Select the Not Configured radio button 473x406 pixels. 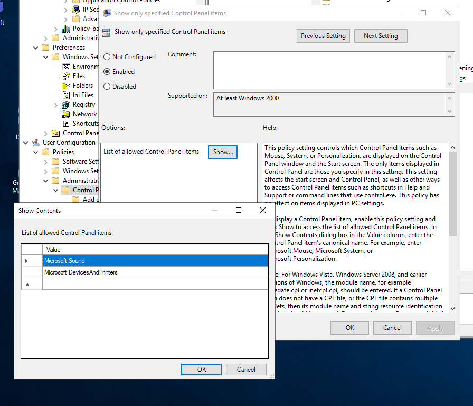pos(107,57)
